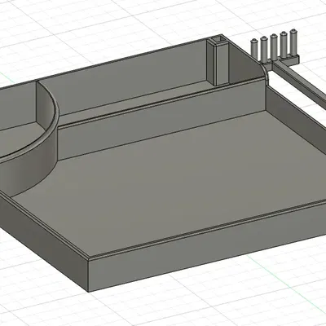Image resolution: width=326 pixels, height=326 pixels.
Task: Select the front outer wall face of tray
Action: pos(207,247)
